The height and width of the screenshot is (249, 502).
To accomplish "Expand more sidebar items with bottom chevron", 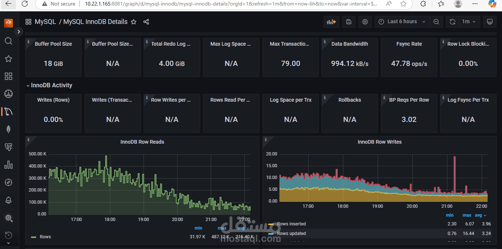I will tap(8, 243).
